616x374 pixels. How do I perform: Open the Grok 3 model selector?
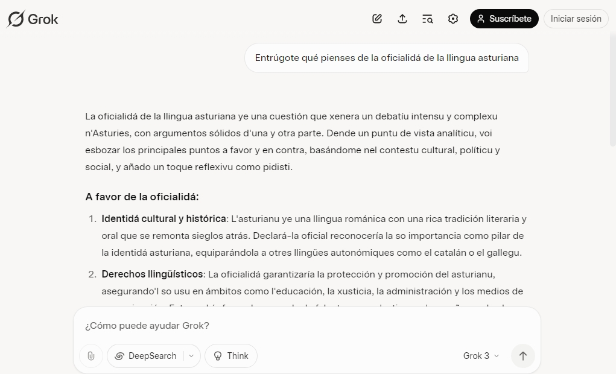(x=481, y=356)
